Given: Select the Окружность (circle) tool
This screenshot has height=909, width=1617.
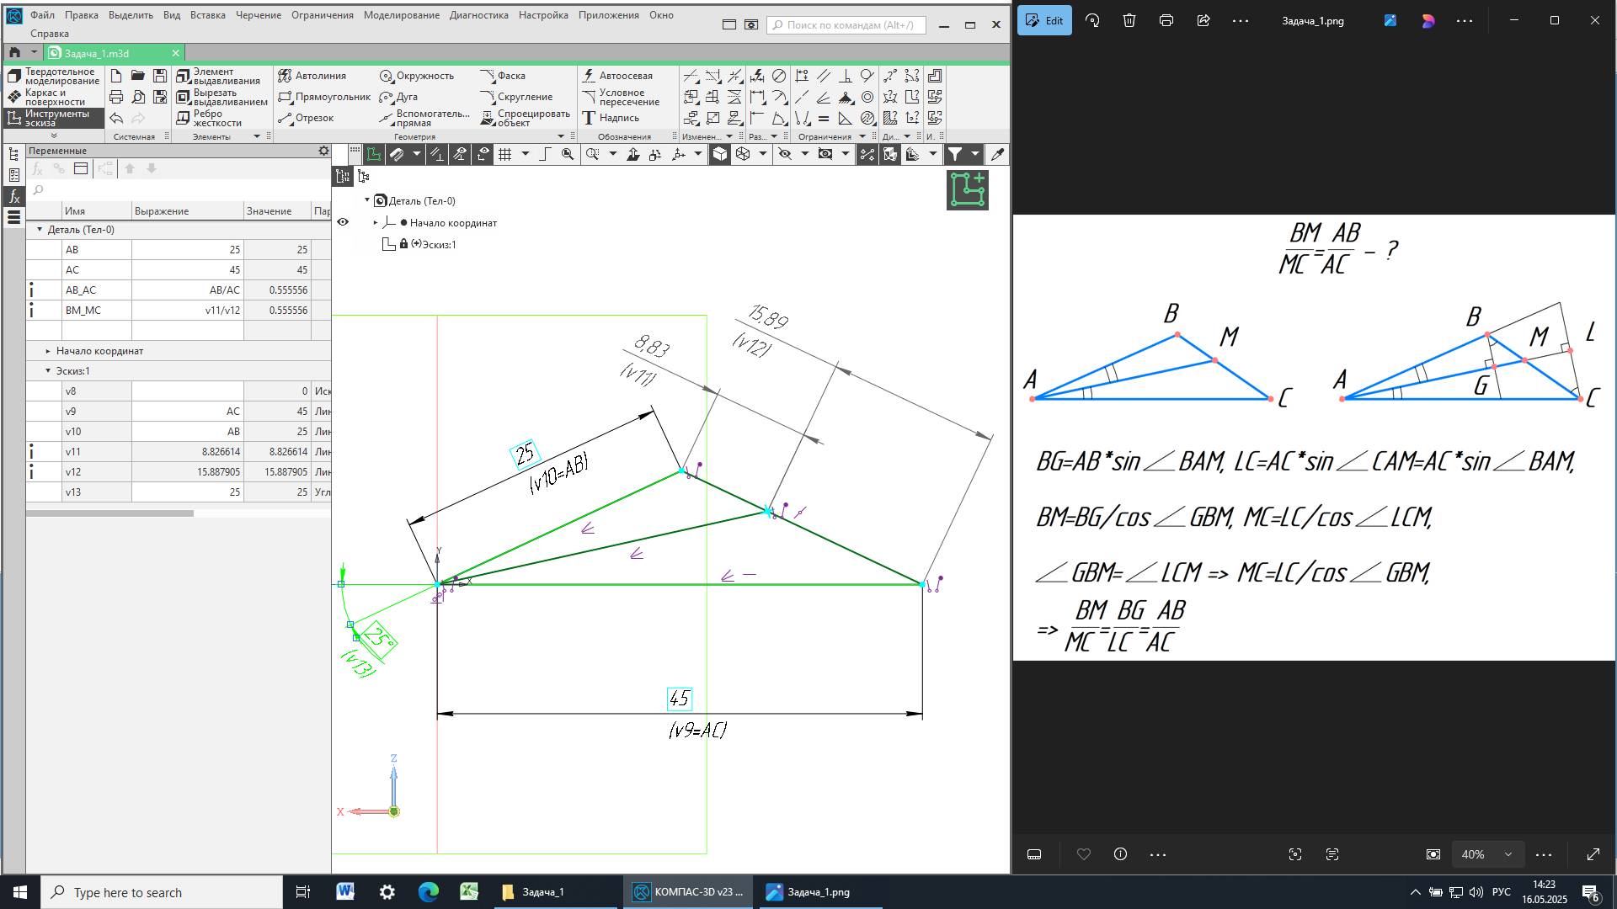Looking at the screenshot, I should (x=416, y=76).
